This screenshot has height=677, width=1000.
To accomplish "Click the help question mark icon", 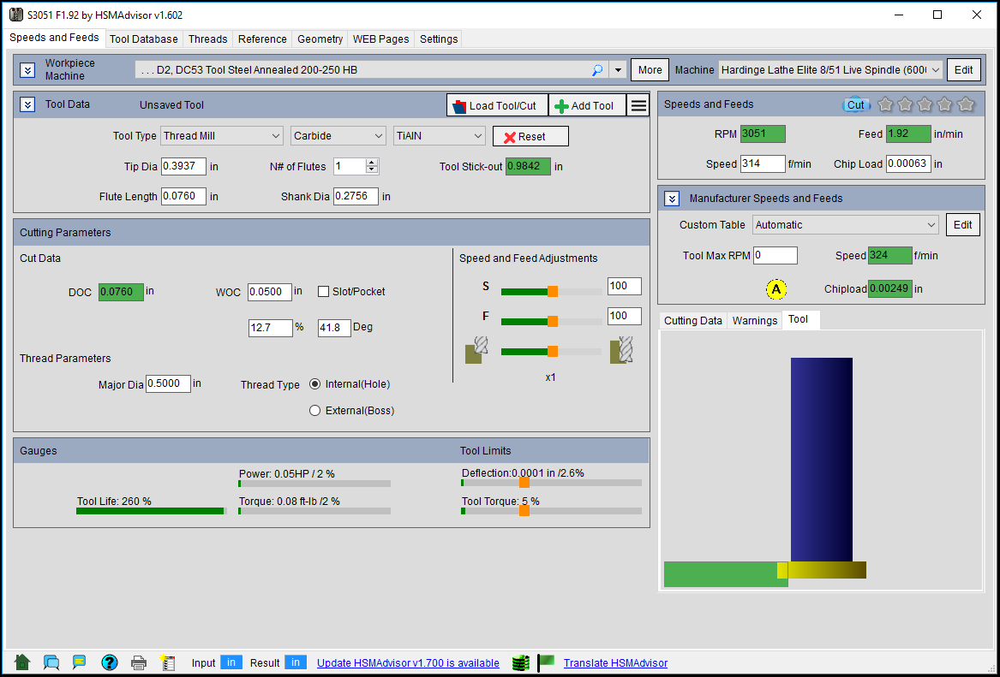I will [x=109, y=662].
